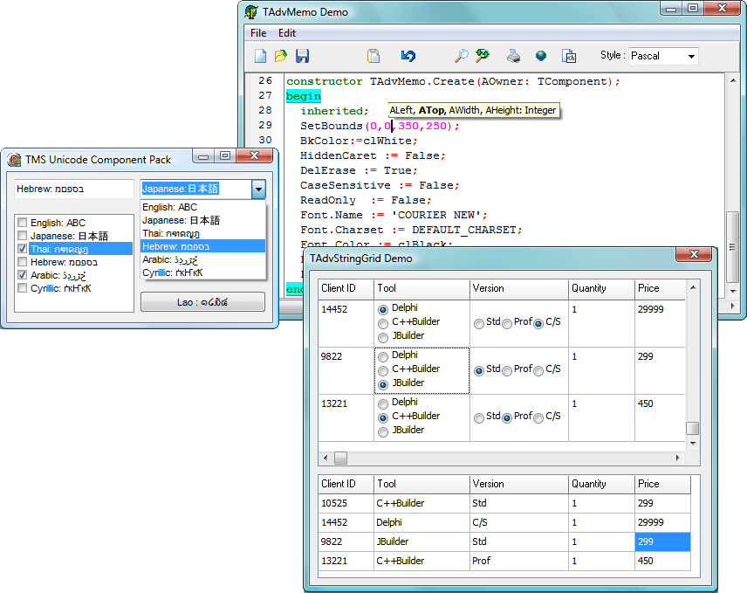Click the grid vertical scrollbar up arrow
This screenshot has width=747, height=593.
693,287
